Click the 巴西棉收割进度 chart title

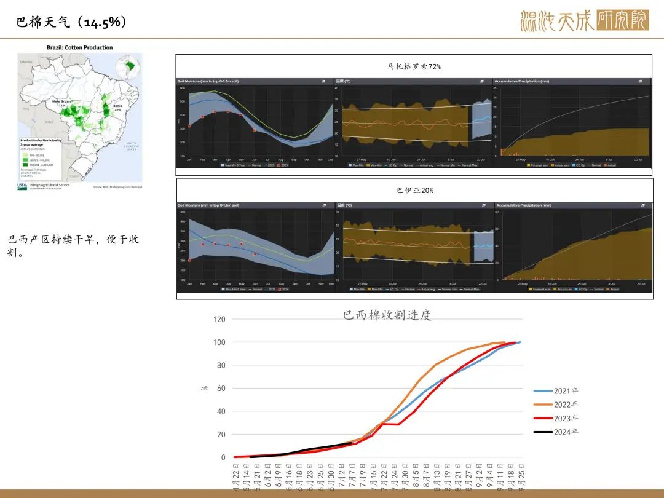pyautogui.click(x=387, y=315)
